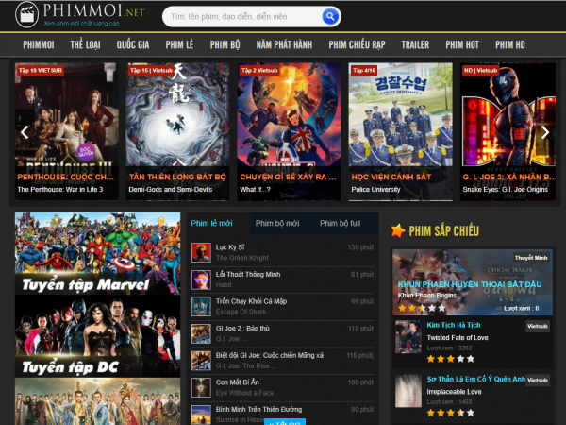Viewport: 566px width, 425px height.
Task: Open the Trailer menu item
Action: (415, 44)
